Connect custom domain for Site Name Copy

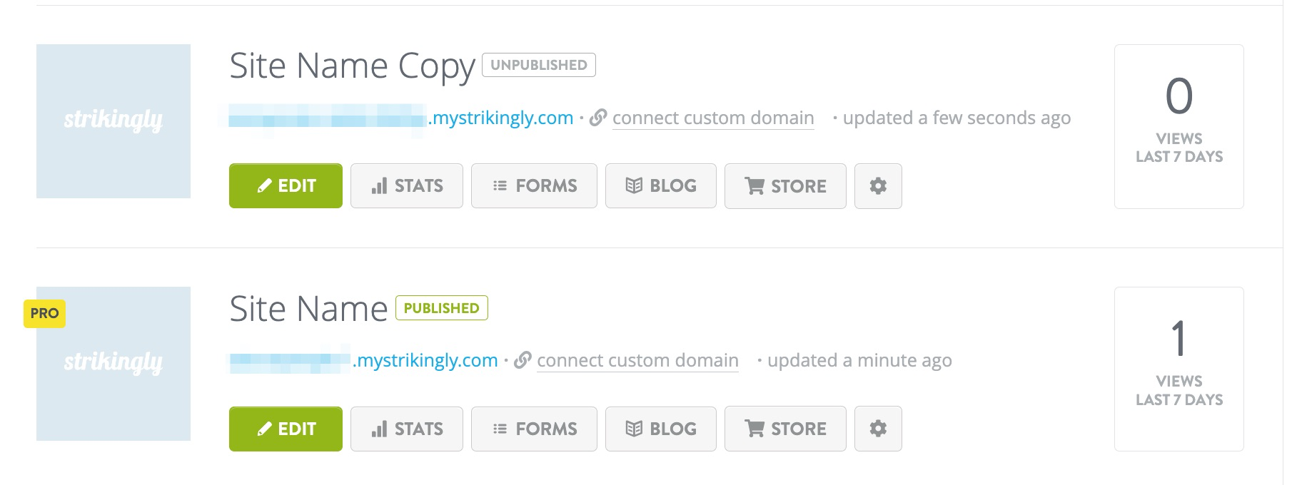pos(713,118)
